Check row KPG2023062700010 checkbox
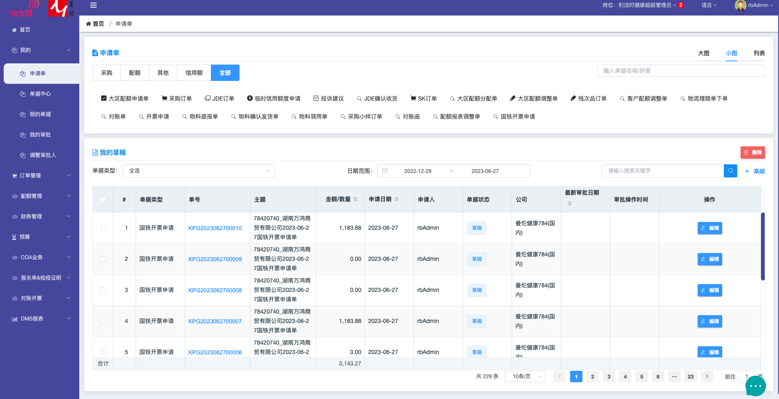 pyautogui.click(x=103, y=228)
